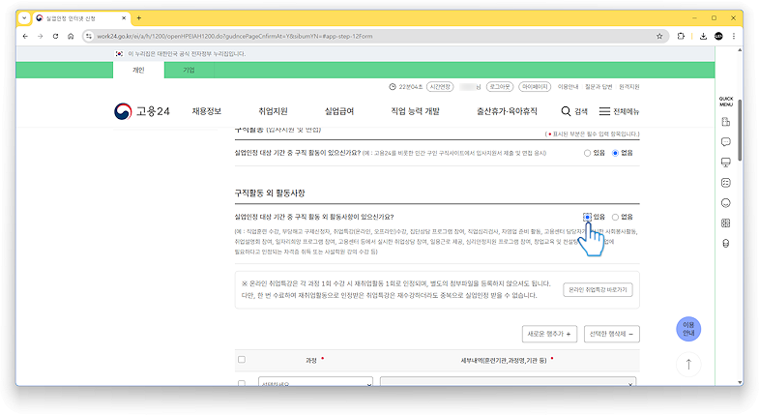Switch to the 개인 tab
Image resolution: width=759 pixels, height=415 pixels.
tap(138, 71)
